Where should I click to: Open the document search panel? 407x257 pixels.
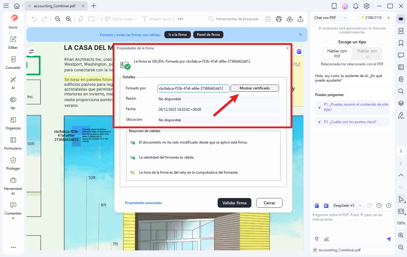point(401,91)
